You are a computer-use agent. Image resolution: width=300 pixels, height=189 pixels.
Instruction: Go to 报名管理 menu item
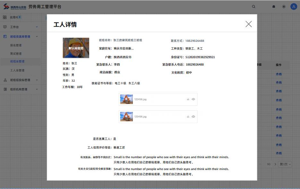16,45
